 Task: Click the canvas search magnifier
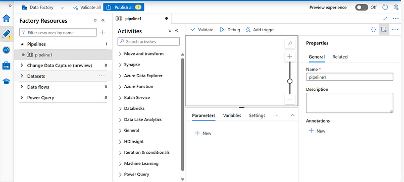pyautogui.click(x=290, y=44)
